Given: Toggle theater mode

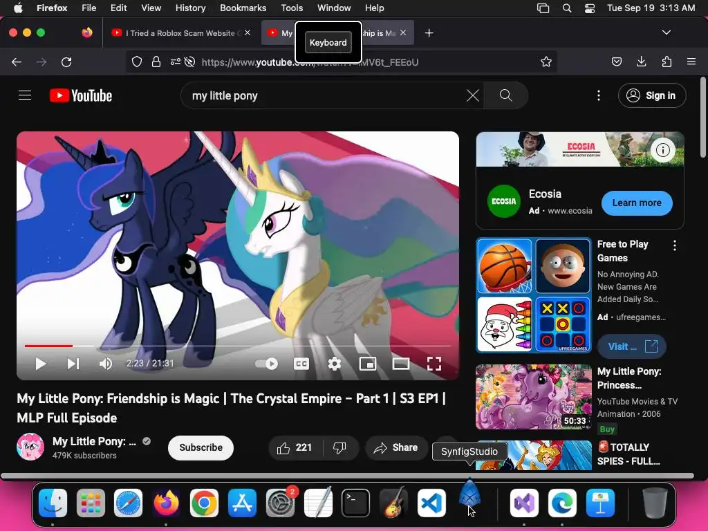Looking at the screenshot, I should [400, 364].
